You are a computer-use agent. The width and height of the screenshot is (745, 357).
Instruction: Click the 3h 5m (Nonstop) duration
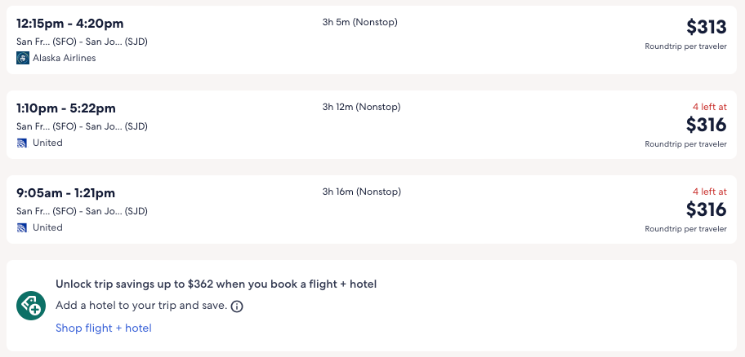(359, 22)
